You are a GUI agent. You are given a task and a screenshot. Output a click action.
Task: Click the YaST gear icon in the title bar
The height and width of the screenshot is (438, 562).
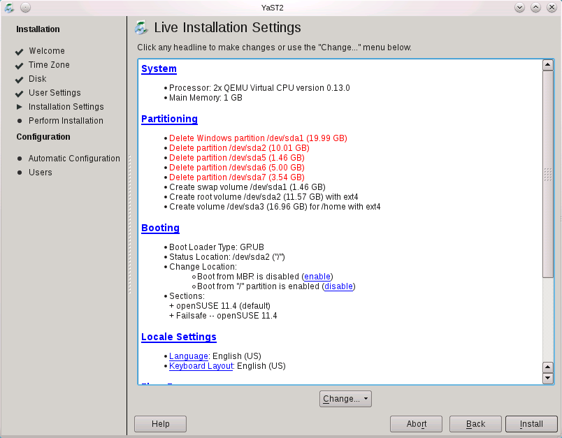(x=9, y=7)
